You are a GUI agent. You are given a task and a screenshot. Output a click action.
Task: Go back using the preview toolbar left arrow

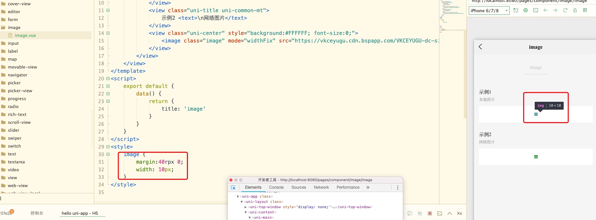point(546,11)
